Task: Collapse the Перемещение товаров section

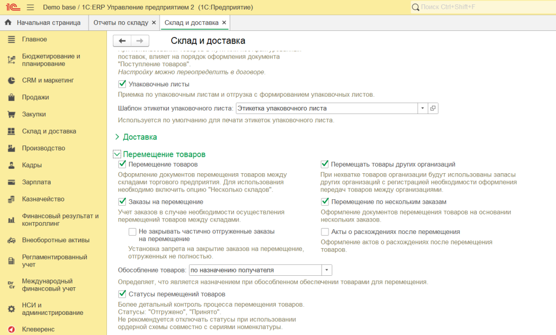Action: coord(117,154)
